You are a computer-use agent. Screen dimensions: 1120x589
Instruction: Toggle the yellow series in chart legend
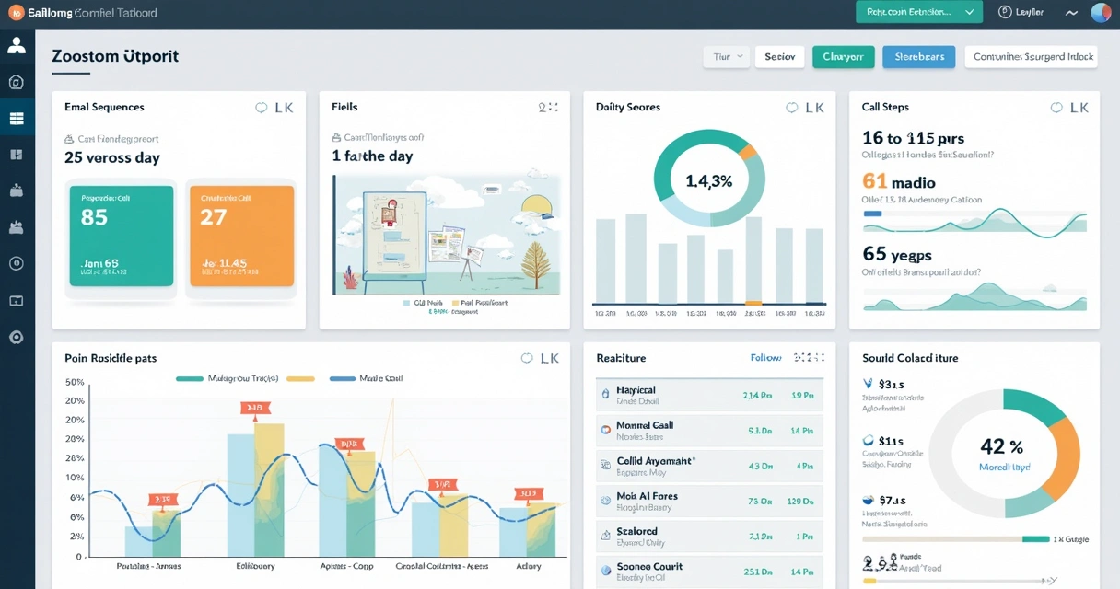(x=301, y=378)
